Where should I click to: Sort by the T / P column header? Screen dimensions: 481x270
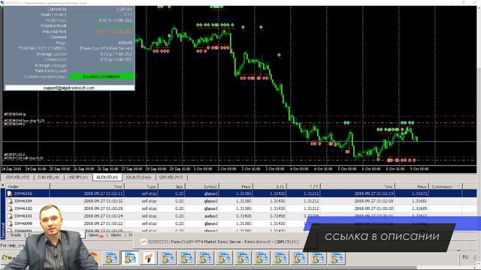pyautogui.click(x=304, y=187)
